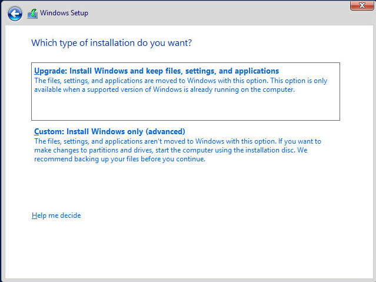This screenshot has height=282, width=376.
Task: Click the Upgrade description about moving files to Windows
Action: [x=181, y=85]
